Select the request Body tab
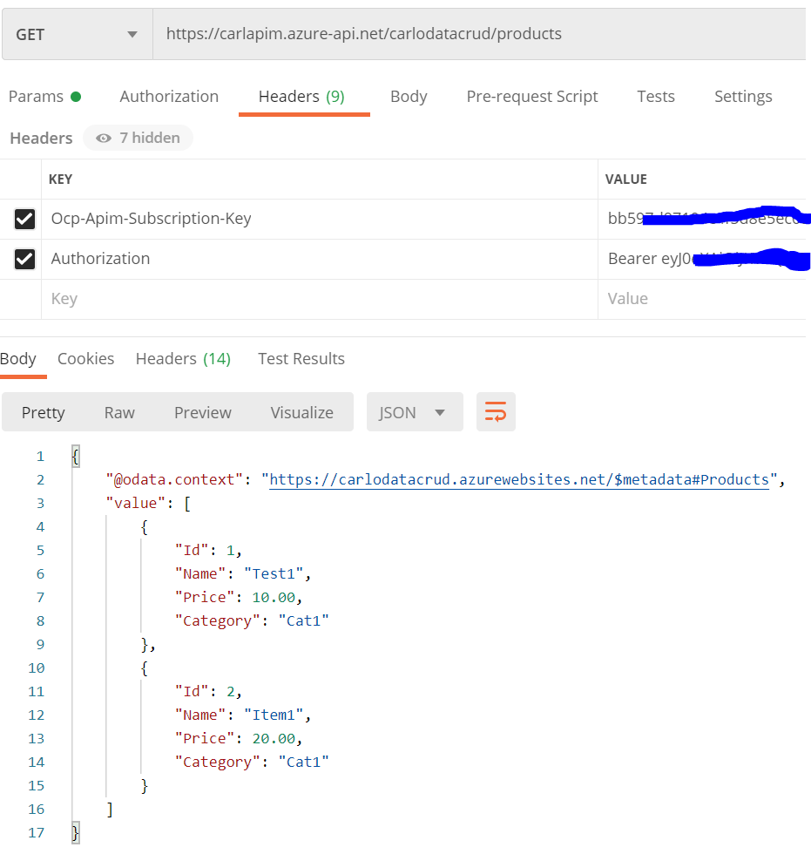The height and width of the screenshot is (854, 811). (409, 96)
